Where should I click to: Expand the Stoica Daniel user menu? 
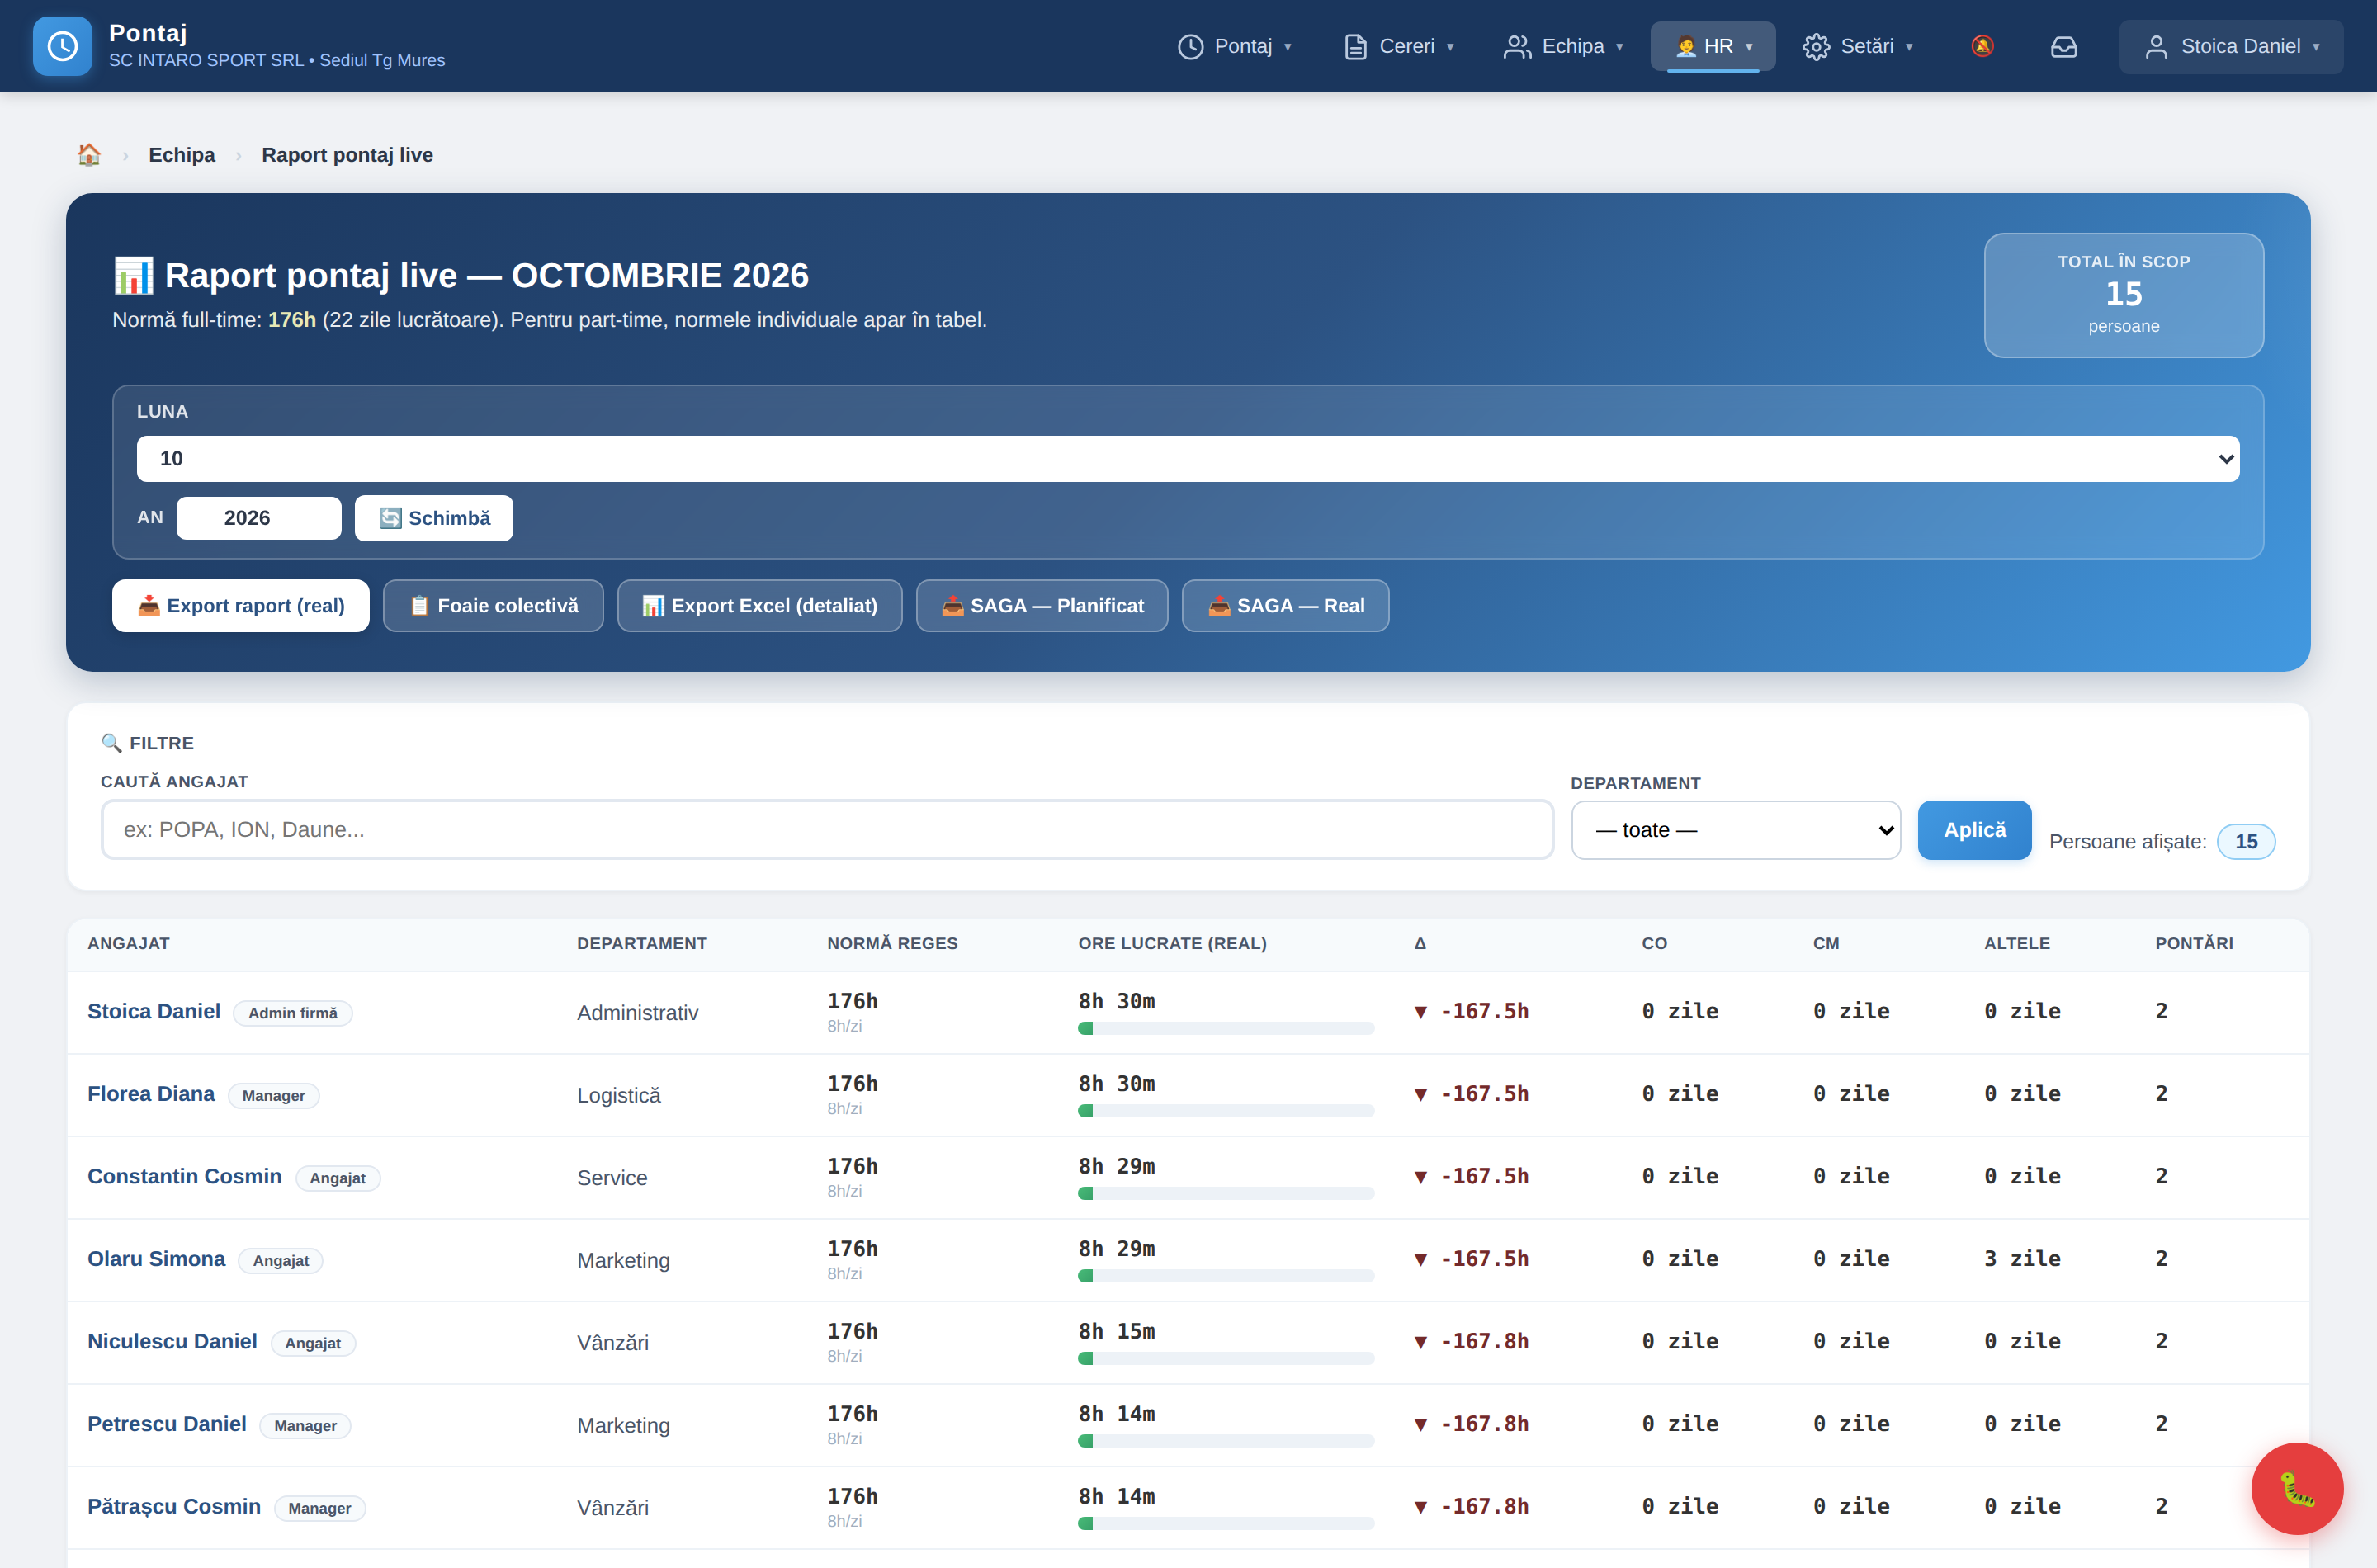2231,46
